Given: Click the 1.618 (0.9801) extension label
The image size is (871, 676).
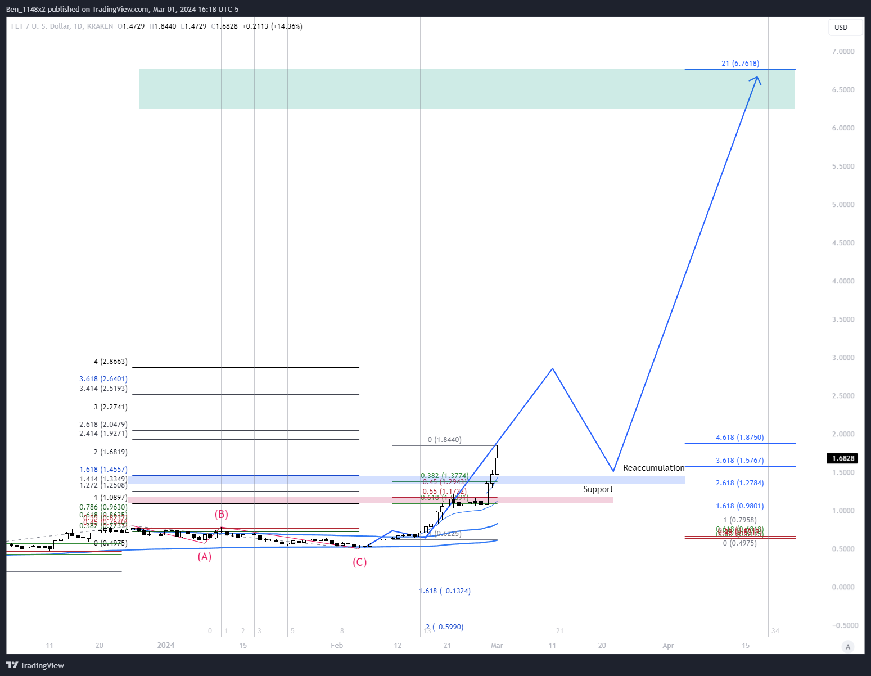Looking at the screenshot, I should pyautogui.click(x=739, y=506).
